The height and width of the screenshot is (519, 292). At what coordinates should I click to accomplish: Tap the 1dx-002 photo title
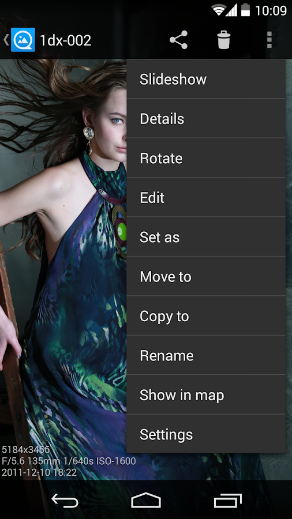pyautogui.click(x=66, y=40)
